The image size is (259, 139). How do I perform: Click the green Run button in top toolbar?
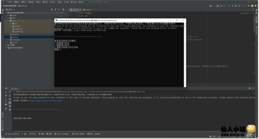click(x=229, y=6)
